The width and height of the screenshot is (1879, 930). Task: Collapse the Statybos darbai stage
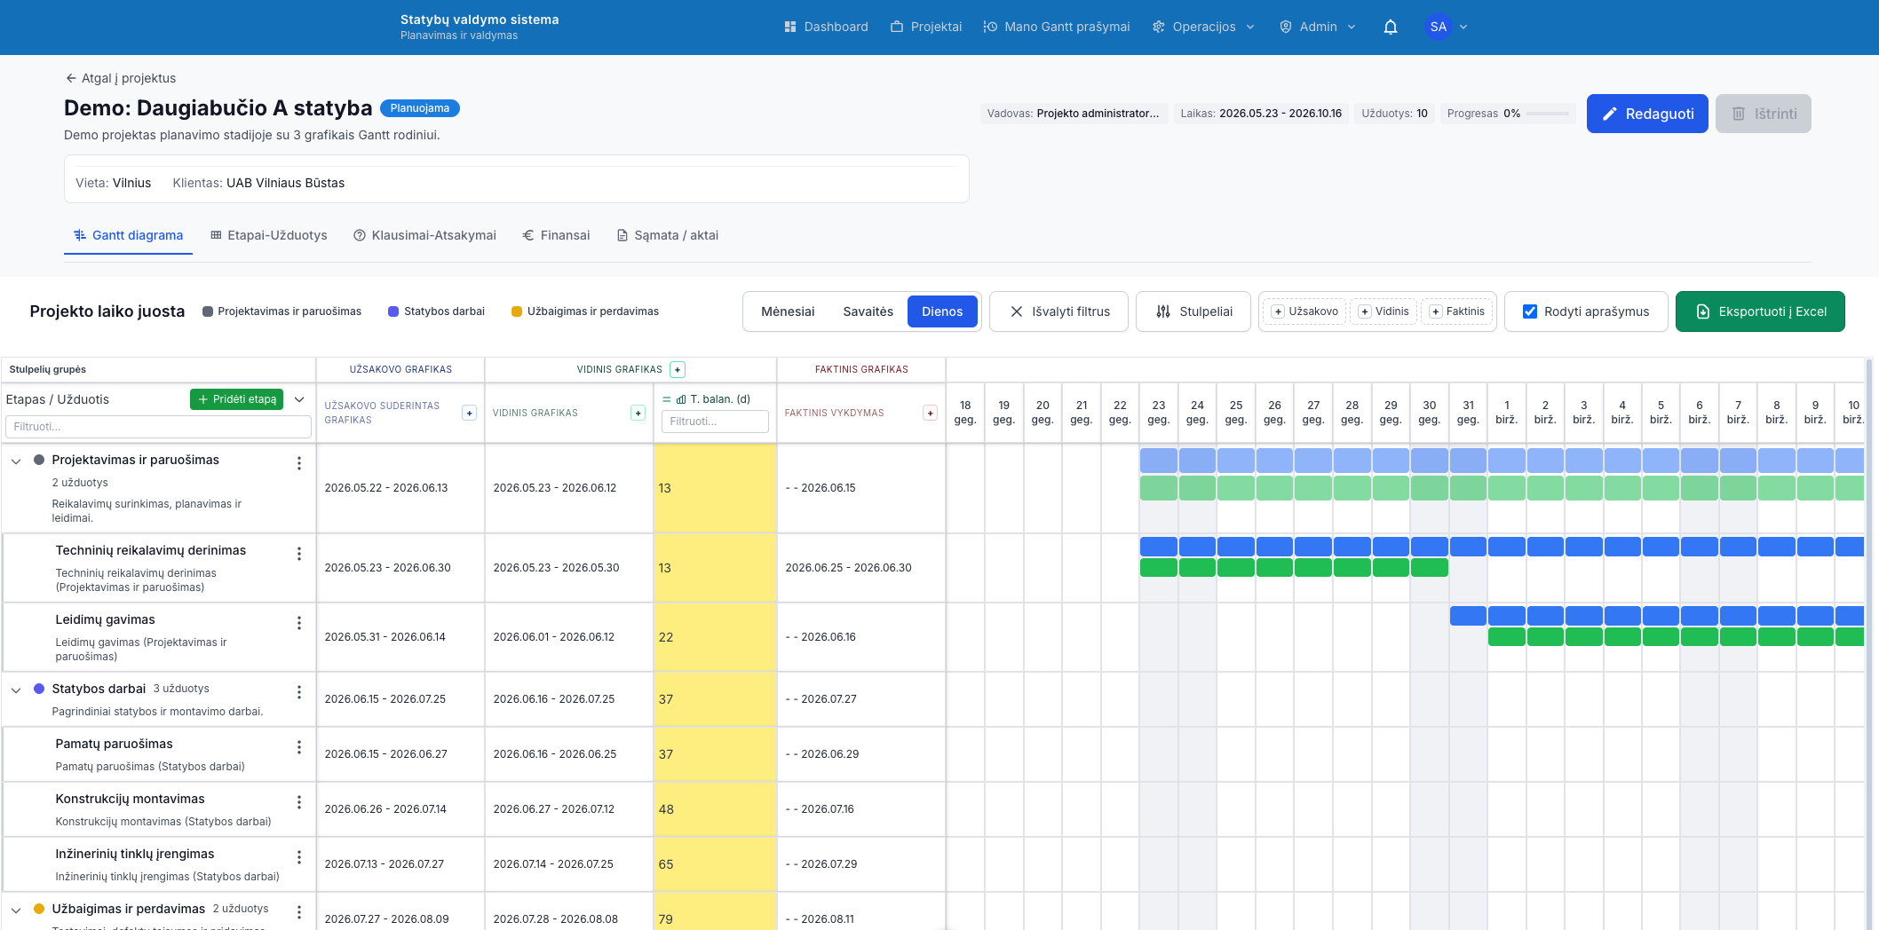click(x=16, y=690)
